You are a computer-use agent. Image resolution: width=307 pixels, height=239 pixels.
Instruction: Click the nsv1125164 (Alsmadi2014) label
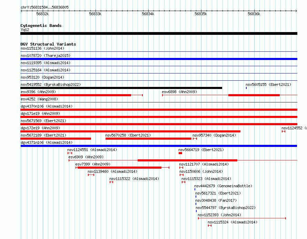(46, 70)
